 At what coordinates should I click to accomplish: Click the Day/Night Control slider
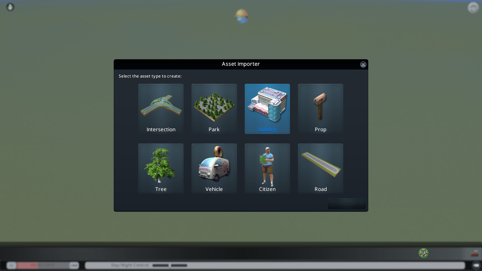coord(170,265)
